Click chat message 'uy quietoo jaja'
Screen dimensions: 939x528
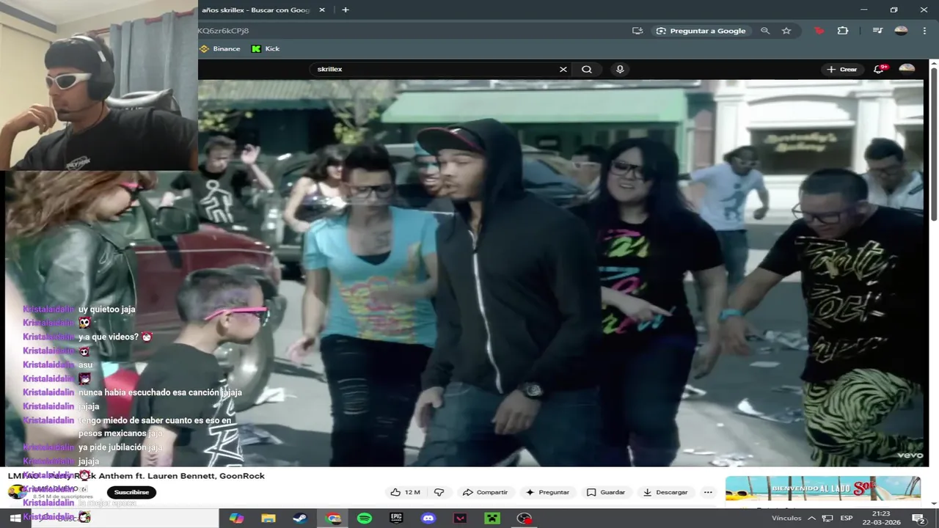107,309
